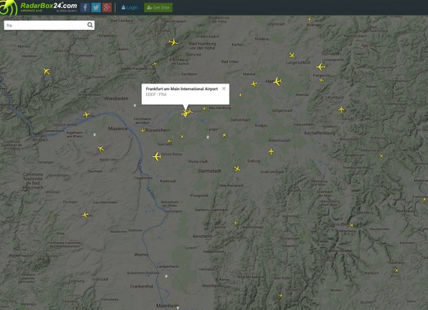The height and width of the screenshot is (310, 428).
Task: Select the small aircraft near Nauheim
Action: tap(169, 141)
